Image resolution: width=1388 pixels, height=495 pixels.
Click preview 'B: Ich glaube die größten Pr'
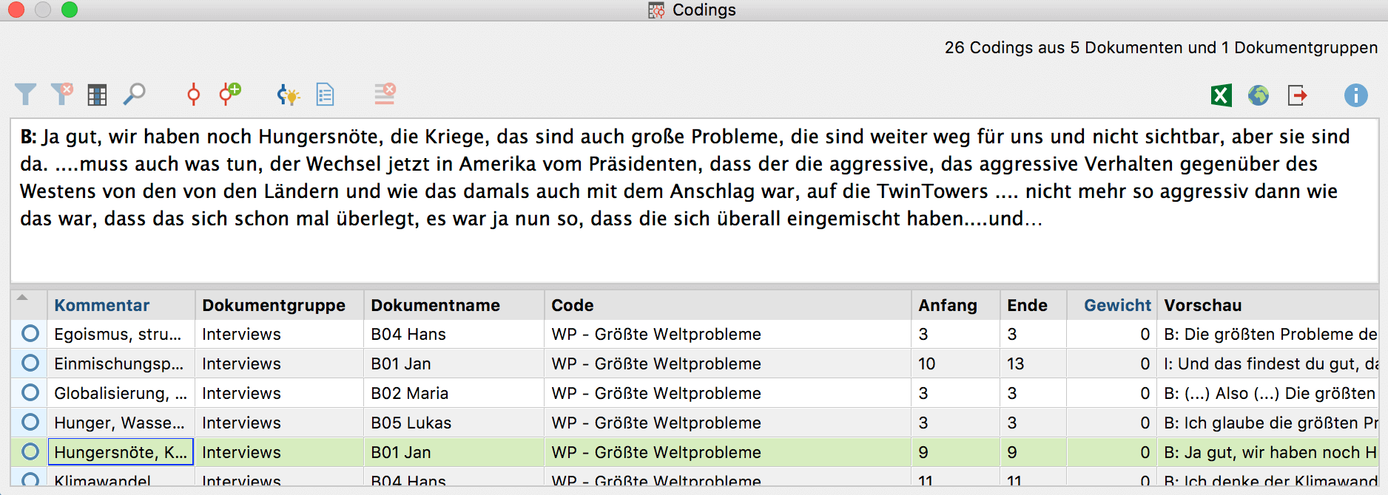pos(1268,423)
